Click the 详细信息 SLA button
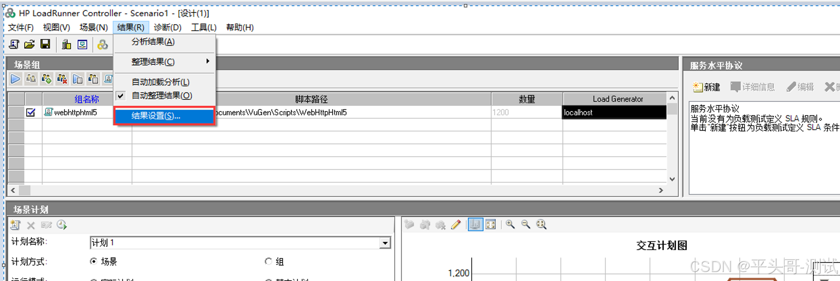The width and height of the screenshot is (840, 281). point(752,87)
